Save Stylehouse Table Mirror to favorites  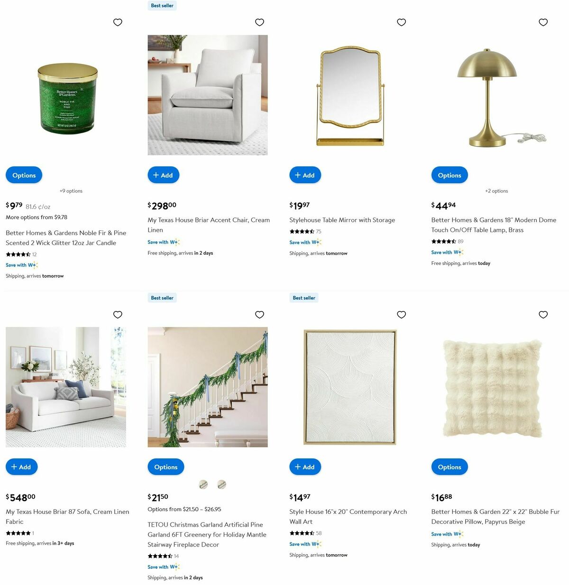coord(401,22)
